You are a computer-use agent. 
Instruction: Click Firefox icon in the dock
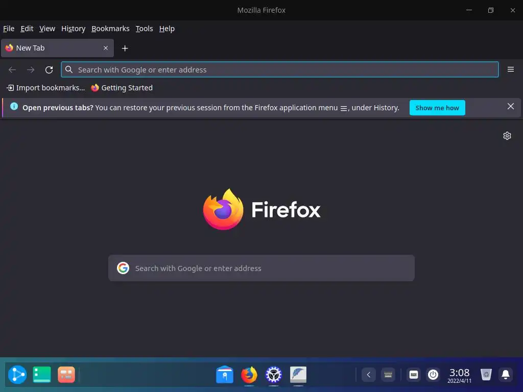[249, 374]
